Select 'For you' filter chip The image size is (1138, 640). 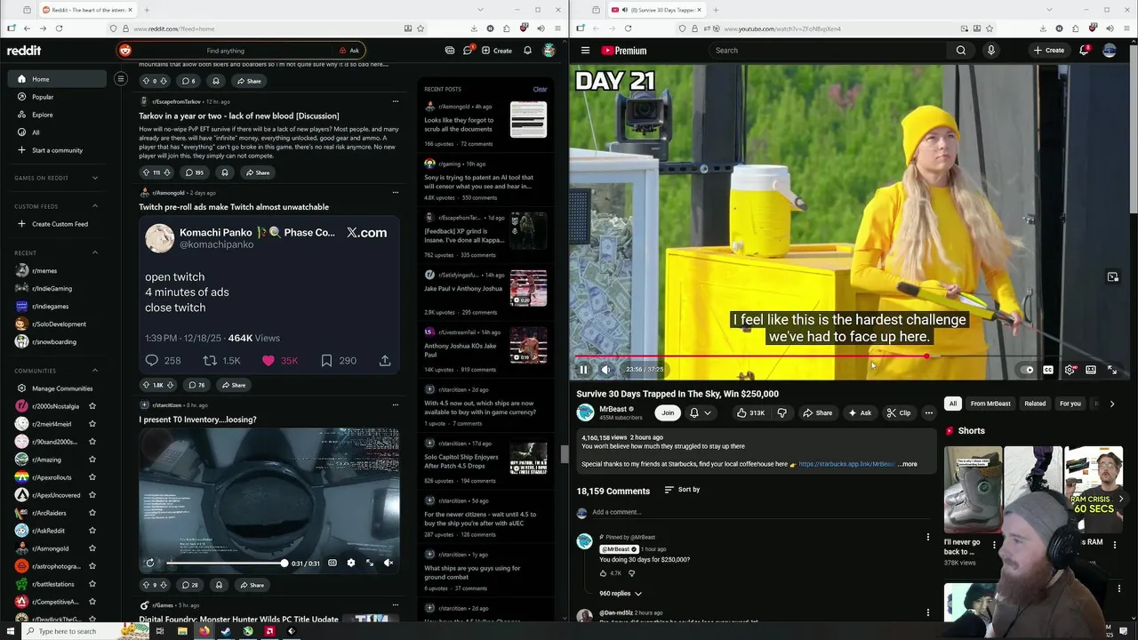(x=1070, y=404)
